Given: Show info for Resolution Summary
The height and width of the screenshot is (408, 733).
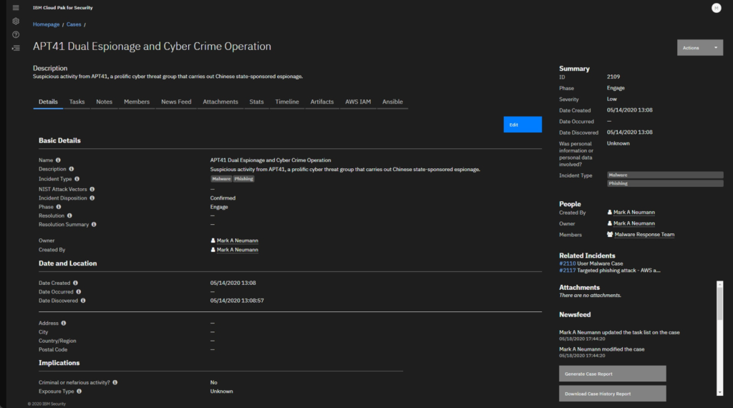Looking at the screenshot, I should [94, 225].
